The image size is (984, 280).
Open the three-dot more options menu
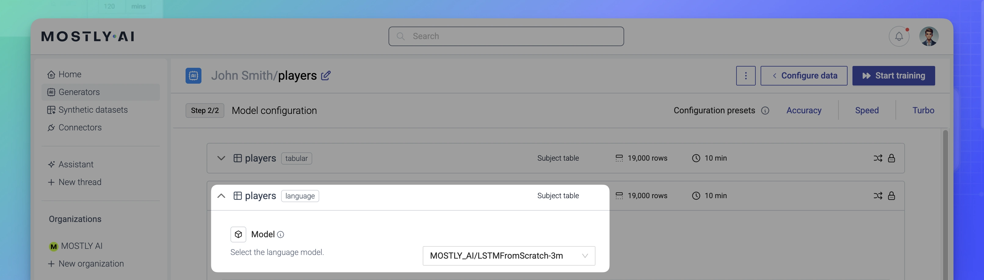pos(746,76)
